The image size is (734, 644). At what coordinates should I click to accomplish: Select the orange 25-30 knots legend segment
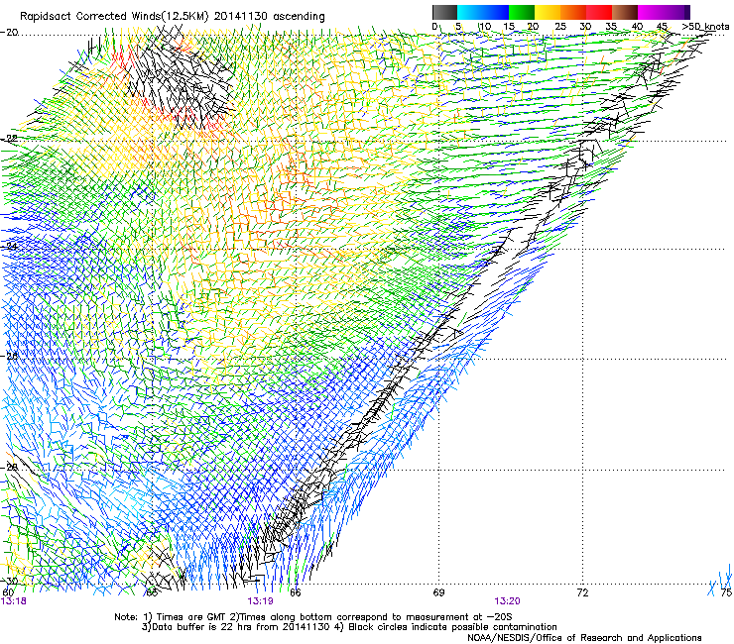click(x=573, y=12)
